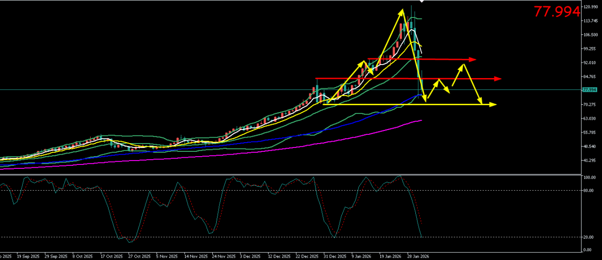Click the current price tag 77.994 on axis
The image size is (602, 260).
(589, 90)
